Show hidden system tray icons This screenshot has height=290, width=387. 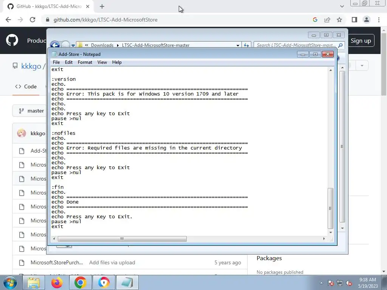[321, 283]
